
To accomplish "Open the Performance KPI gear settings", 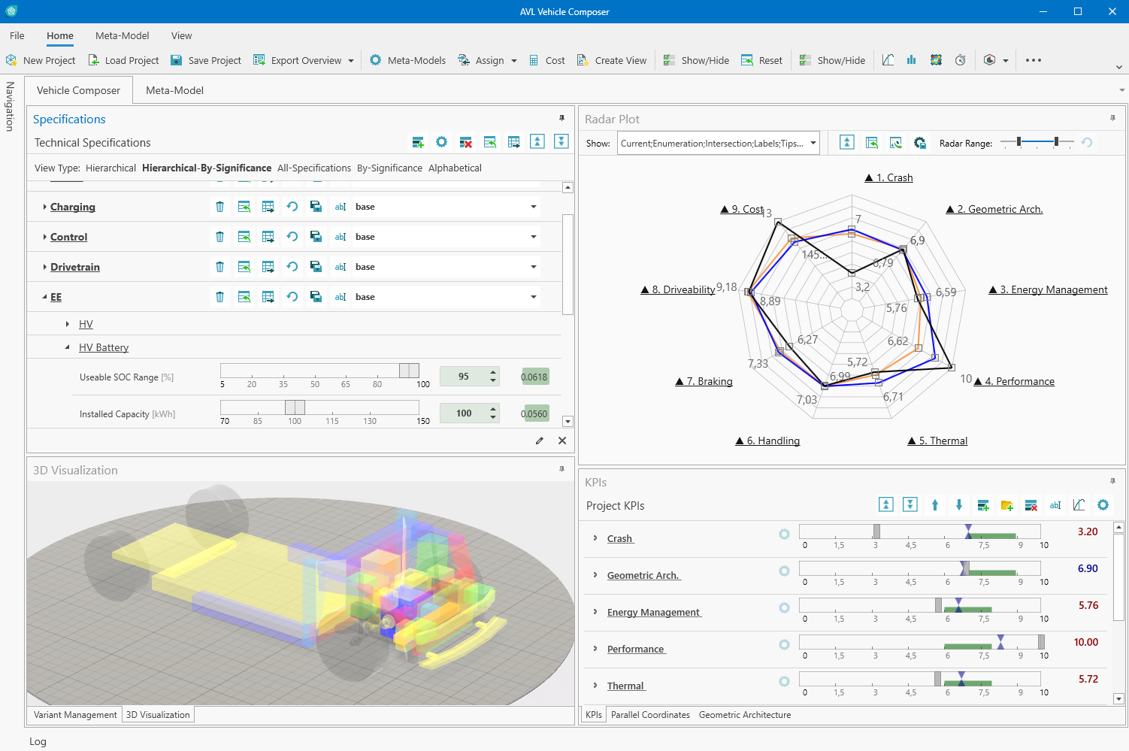I will click(x=784, y=644).
